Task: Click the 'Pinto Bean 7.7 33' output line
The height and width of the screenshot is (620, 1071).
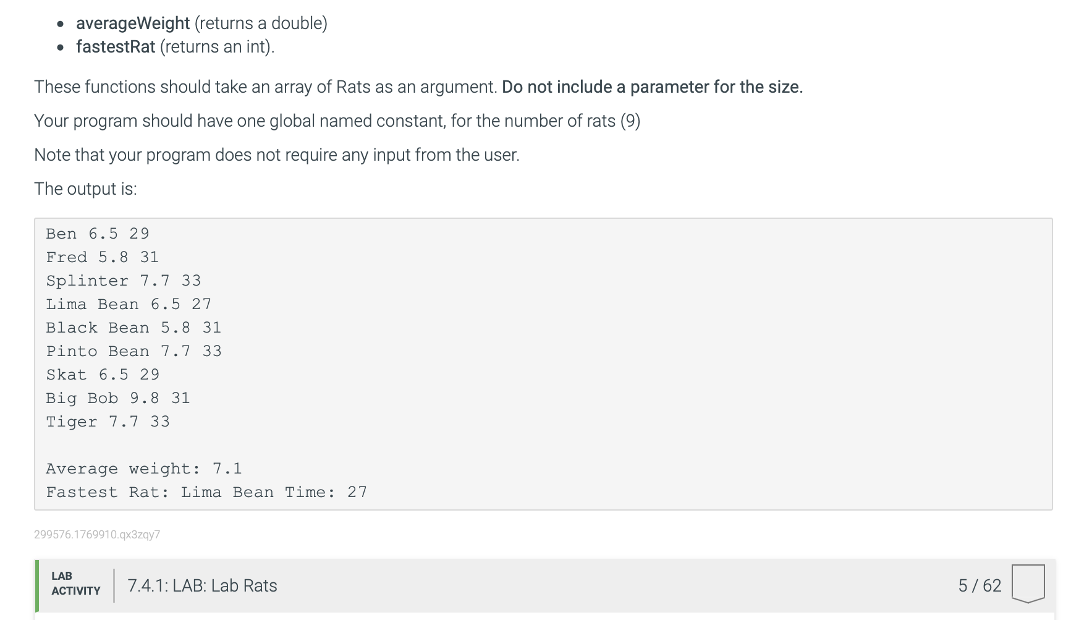Action: [x=133, y=351]
